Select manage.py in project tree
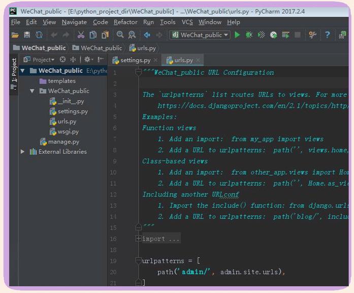354x293 pixels. tap(59, 142)
